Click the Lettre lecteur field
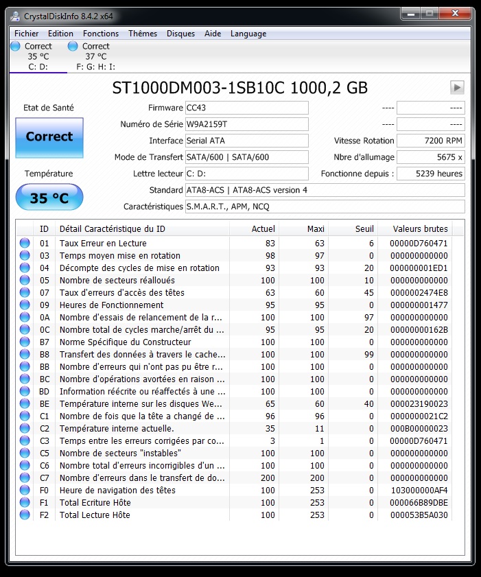The height and width of the screenshot is (577, 481). (246, 174)
